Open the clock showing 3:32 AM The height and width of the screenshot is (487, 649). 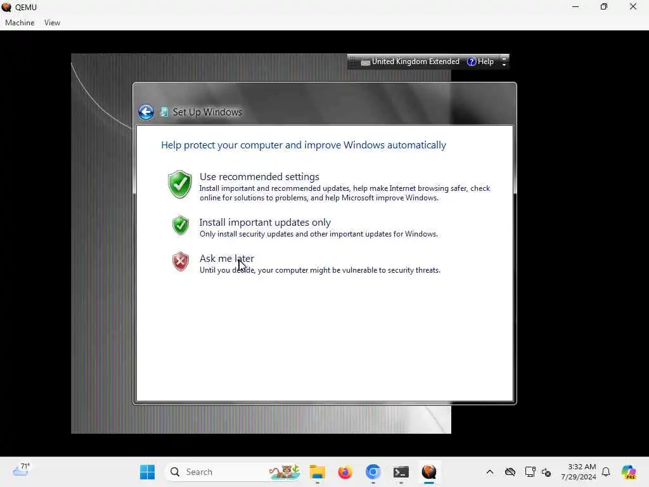[582, 467]
